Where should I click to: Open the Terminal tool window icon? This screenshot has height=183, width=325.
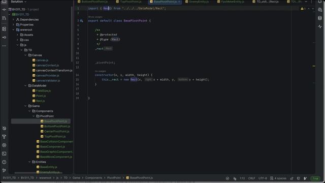coord(4,154)
